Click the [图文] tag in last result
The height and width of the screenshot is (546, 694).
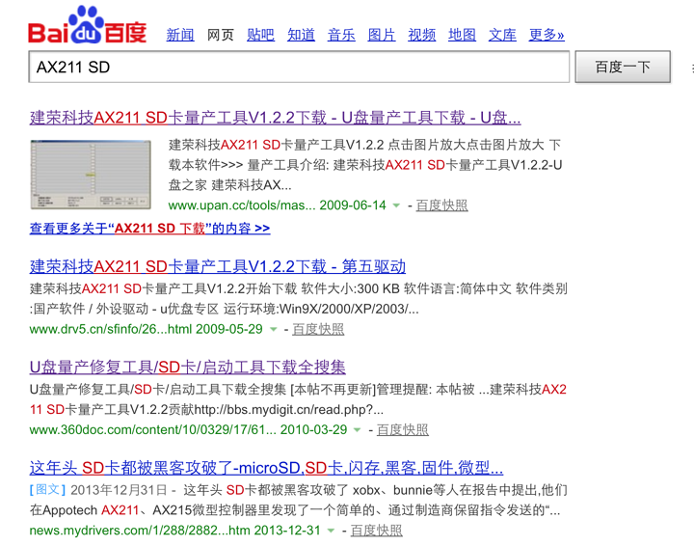[47, 490]
